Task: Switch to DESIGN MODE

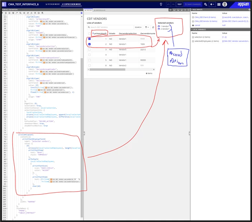Action: click(x=53, y=4)
